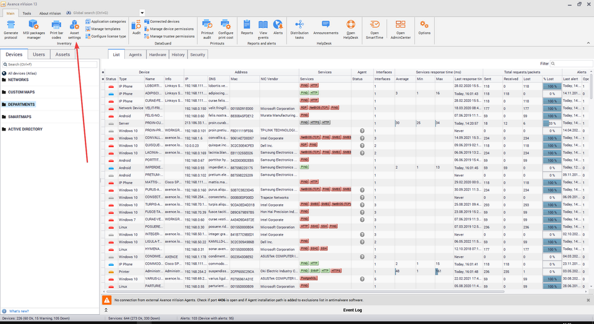Click the What's new? link
Image resolution: width=594 pixels, height=324 pixels.
click(x=19, y=311)
